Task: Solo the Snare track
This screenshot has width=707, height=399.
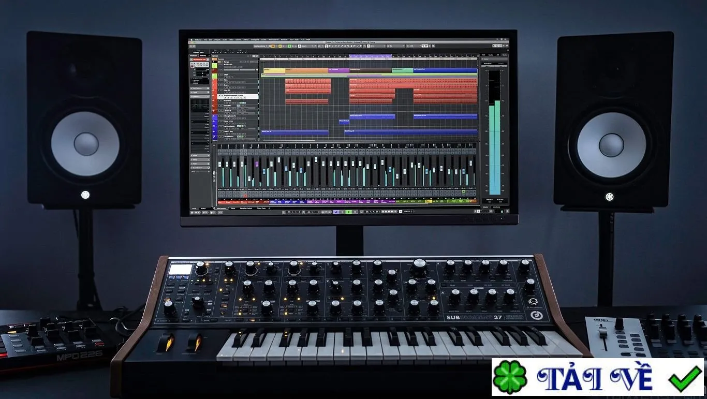Action: (x=223, y=85)
